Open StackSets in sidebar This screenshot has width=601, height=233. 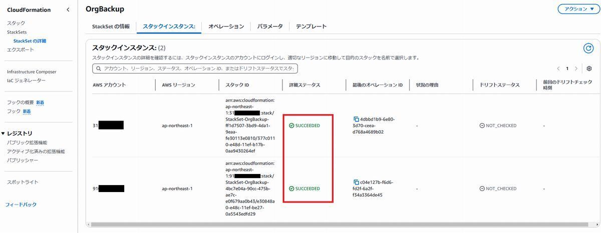pyautogui.click(x=17, y=32)
